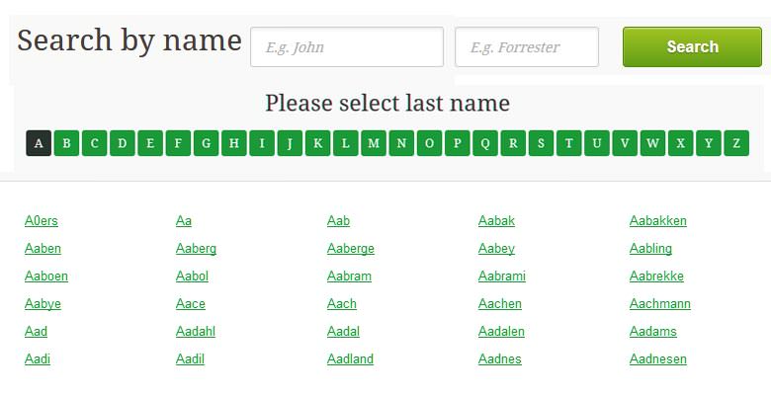The width and height of the screenshot is (771, 395).
Task: Select letter A in the alphabet bar
Action: pos(39,143)
